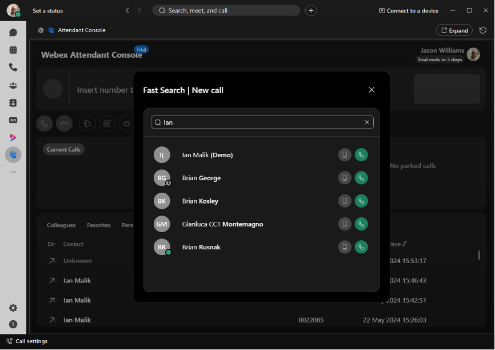Click BG avatar of Brian George
The width and height of the screenshot is (495, 350).
(162, 178)
